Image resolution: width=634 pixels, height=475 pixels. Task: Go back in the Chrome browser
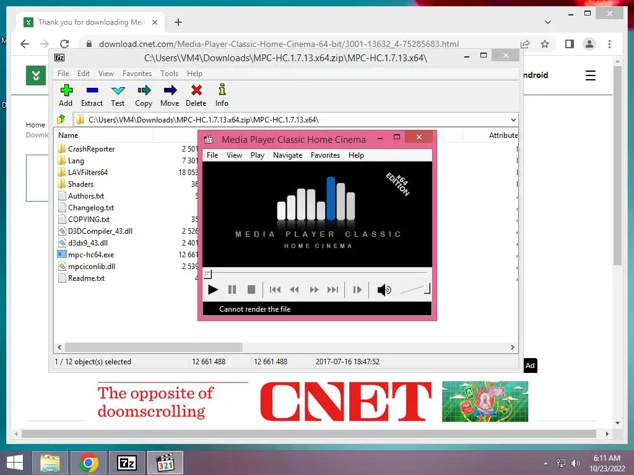pos(25,44)
